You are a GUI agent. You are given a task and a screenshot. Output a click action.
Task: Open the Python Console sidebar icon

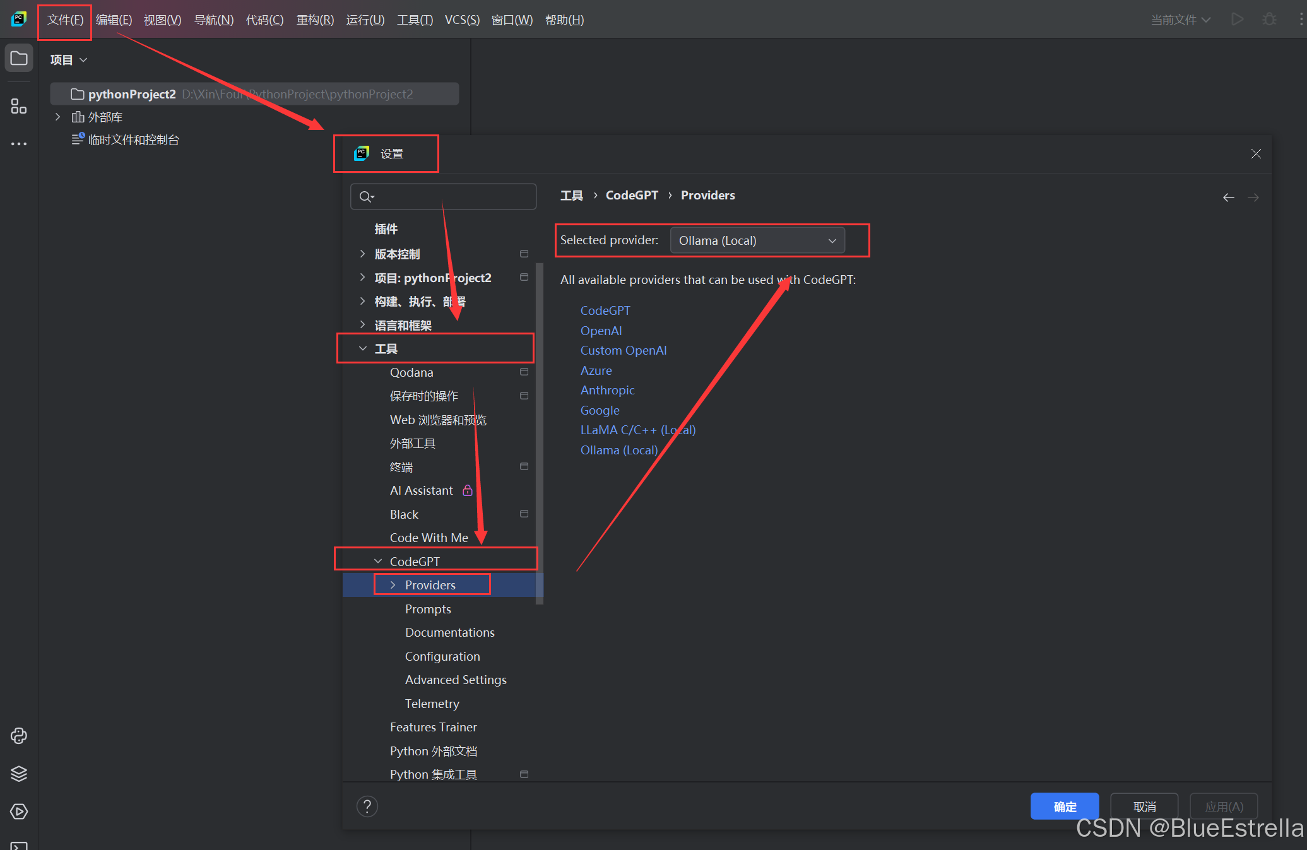coord(19,736)
